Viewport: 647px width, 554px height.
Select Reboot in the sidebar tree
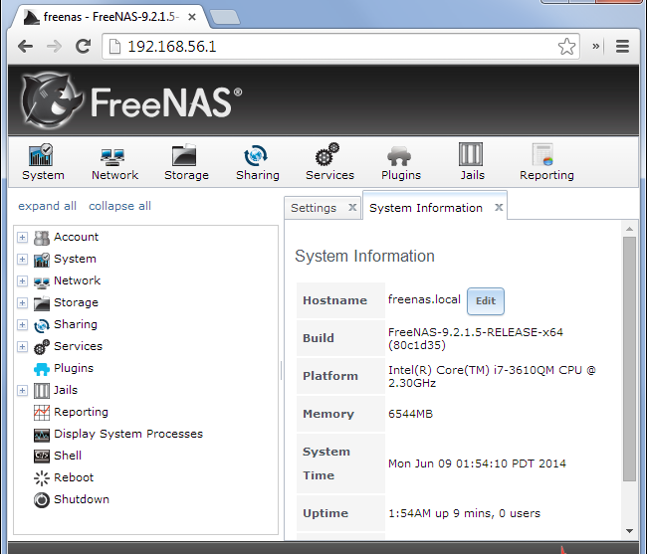click(x=74, y=477)
